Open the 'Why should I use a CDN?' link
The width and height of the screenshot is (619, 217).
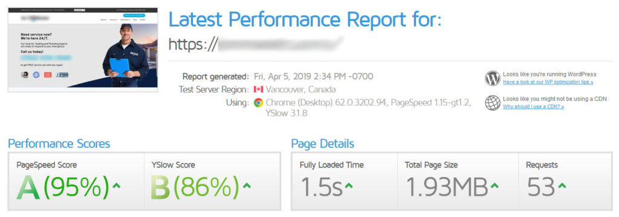pyautogui.click(x=533, y=107)
